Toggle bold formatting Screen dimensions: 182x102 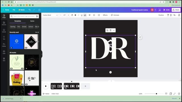(75, 15)
